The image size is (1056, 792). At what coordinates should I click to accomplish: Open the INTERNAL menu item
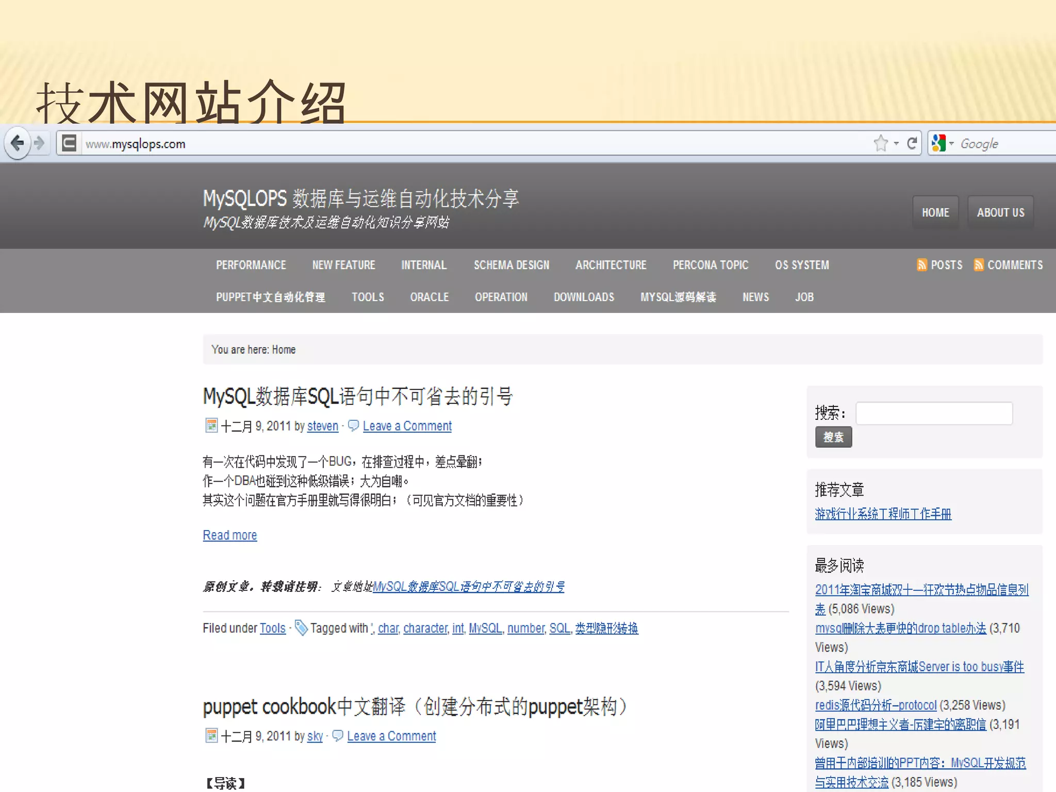[424, 265]
